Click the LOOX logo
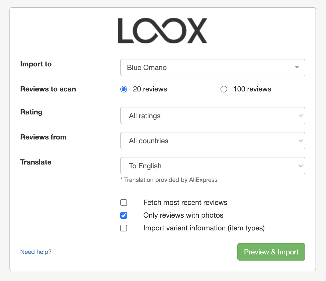 162,31
